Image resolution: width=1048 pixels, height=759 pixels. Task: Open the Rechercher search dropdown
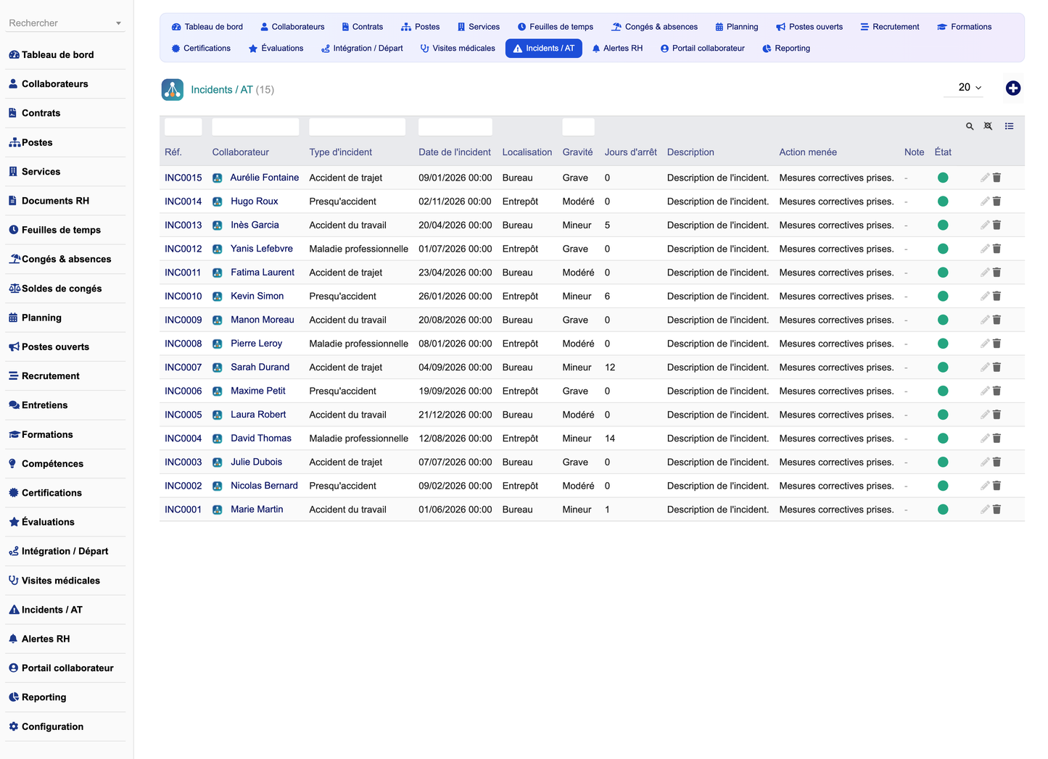tap(65, 23)
